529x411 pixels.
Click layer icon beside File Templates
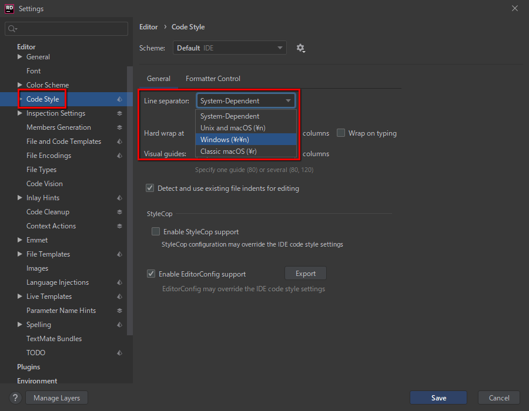tap(119, 254)
